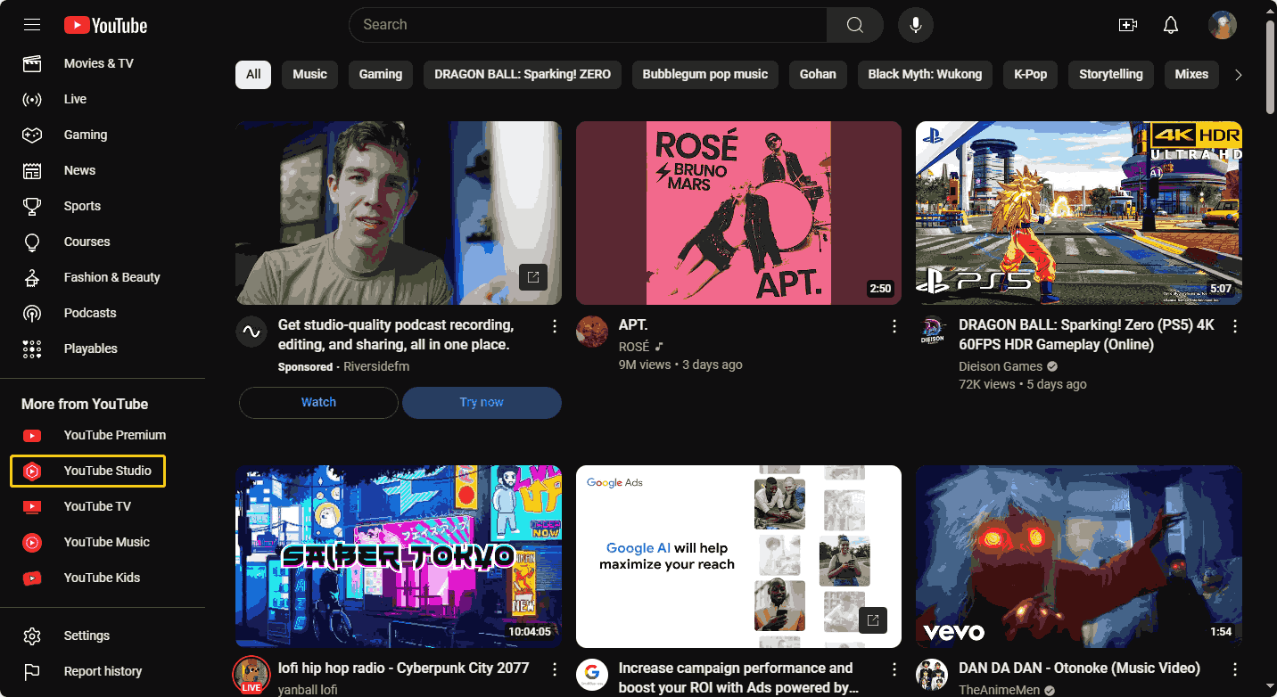Open the ROSÉ APT. thumbnail
This screenshot has height=697, width=1277.
pyautogui.click(x=738, y=213)
